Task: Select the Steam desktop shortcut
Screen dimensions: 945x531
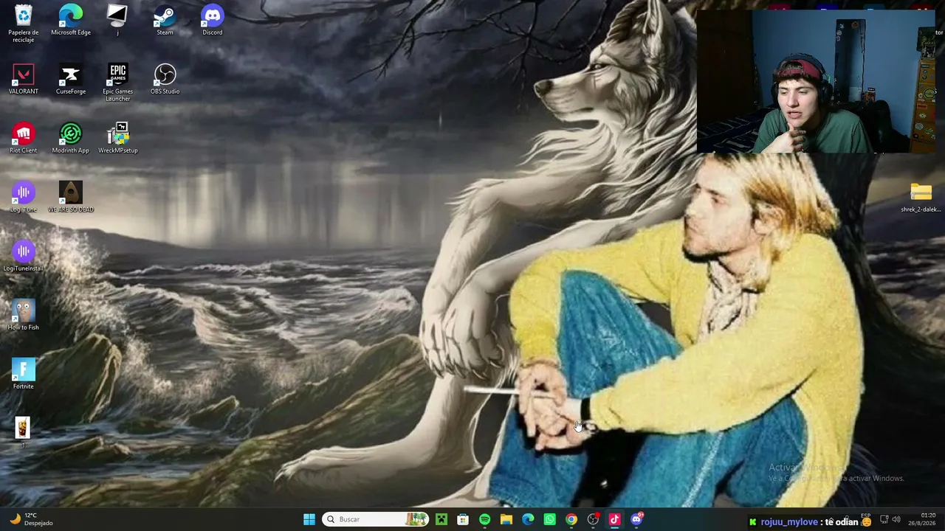Action: 165,20
